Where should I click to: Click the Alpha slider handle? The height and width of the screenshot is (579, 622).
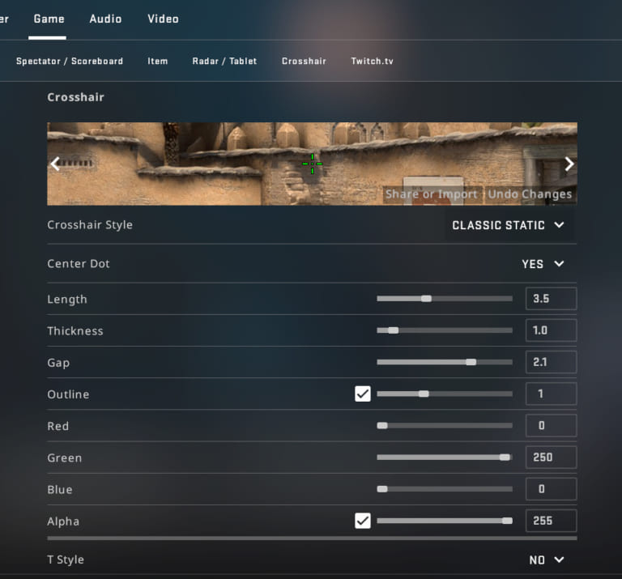tap(507, 521)
